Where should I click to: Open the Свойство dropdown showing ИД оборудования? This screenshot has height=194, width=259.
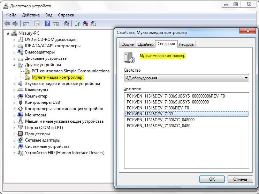click(x=186, y=78)
